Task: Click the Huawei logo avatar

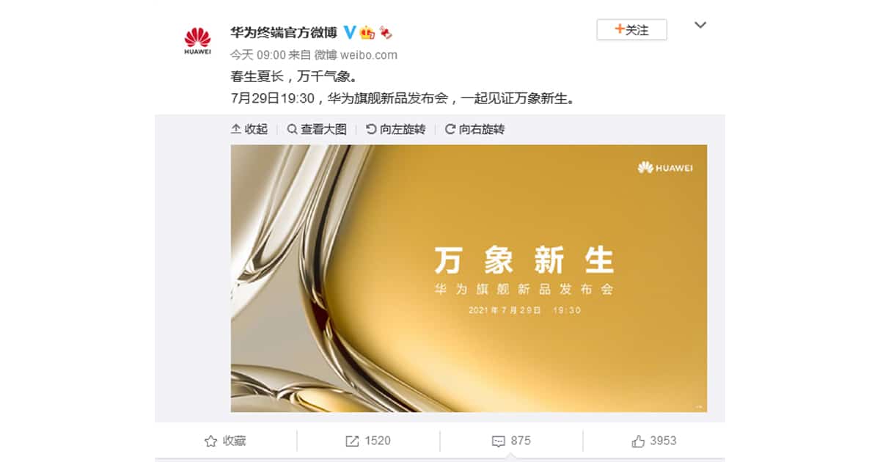Action: (197, 41)
